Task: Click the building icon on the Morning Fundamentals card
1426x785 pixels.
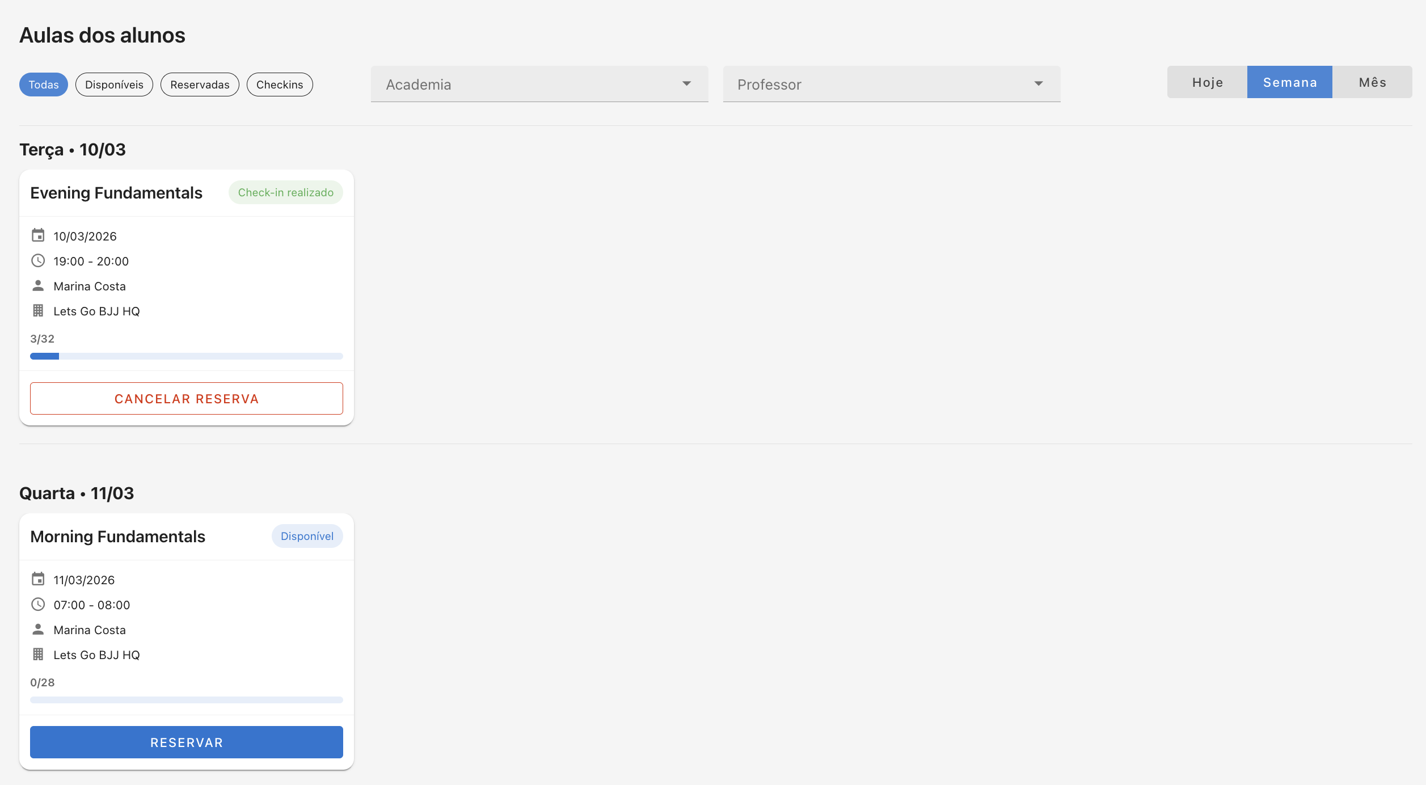Action: click(x=38, y=654)
